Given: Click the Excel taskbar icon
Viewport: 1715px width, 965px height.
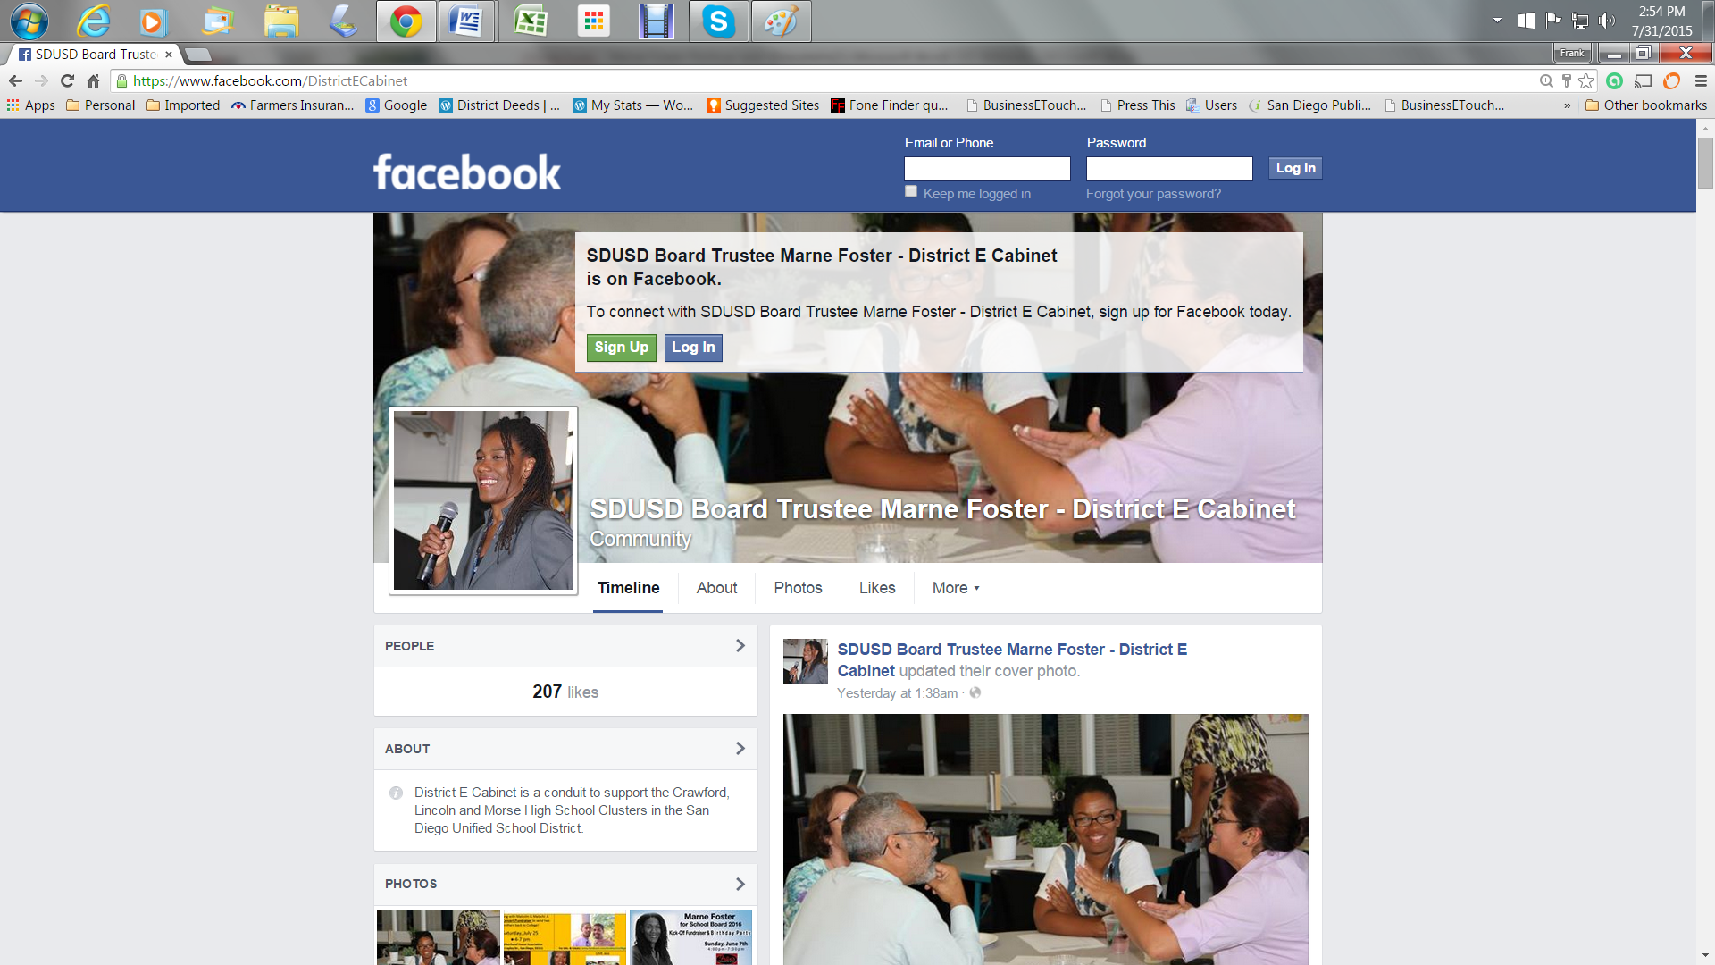Looking at the screenshot, I should [x=531, y=21].
